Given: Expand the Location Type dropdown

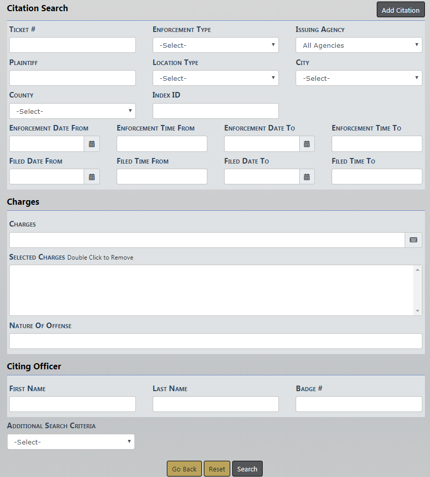Looking at the screenshot, I should coord(216,78).
